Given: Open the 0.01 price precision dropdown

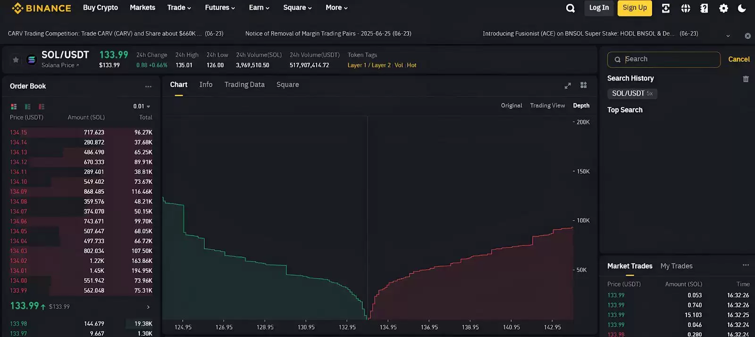Looking at the screenshot, I should pyautogui.click(x=142, y=107).
